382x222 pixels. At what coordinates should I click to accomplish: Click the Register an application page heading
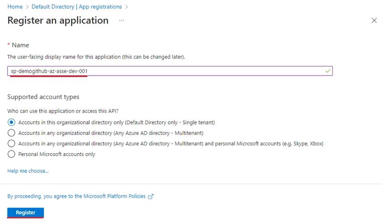(58, 21)
